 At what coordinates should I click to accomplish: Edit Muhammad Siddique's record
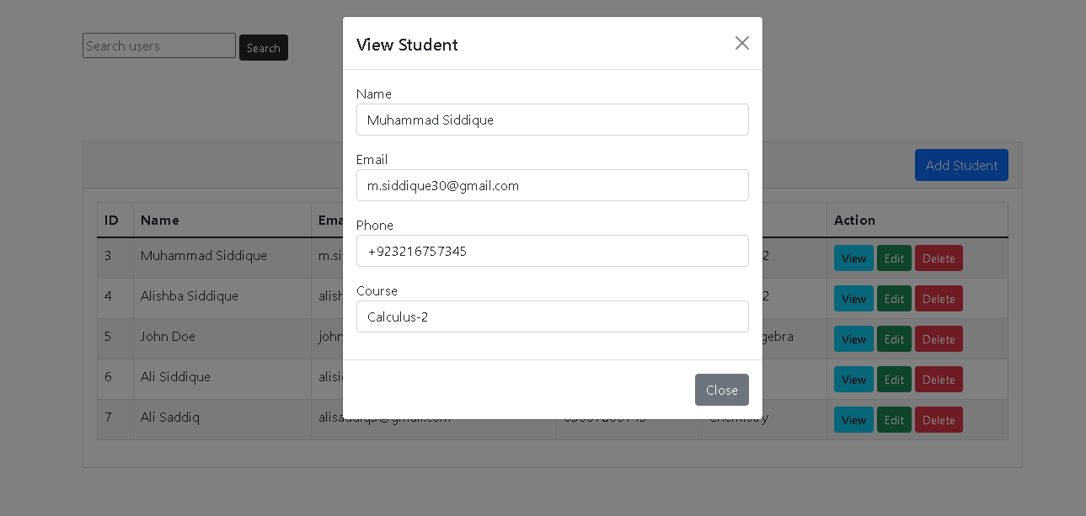tap(894, 258)
